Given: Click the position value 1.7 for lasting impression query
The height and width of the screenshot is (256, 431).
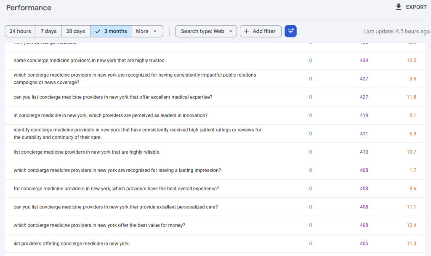Looking at the screenshot, I should [x=412, y=170].
